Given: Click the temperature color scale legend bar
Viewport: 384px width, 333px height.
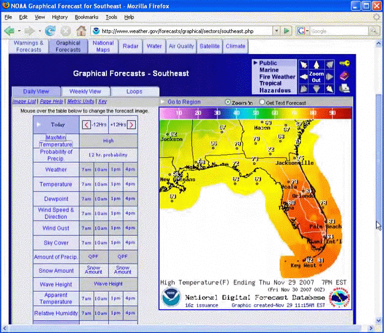Looking at the screenshot, I should [256, 114].
